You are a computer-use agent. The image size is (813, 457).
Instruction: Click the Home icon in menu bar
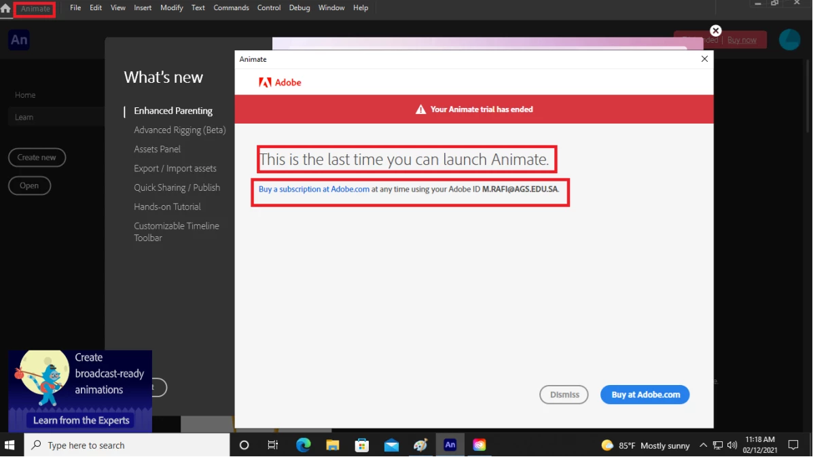tap(5, 7)
